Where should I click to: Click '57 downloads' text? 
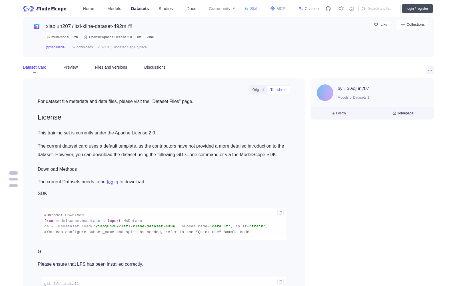point(82,47)
